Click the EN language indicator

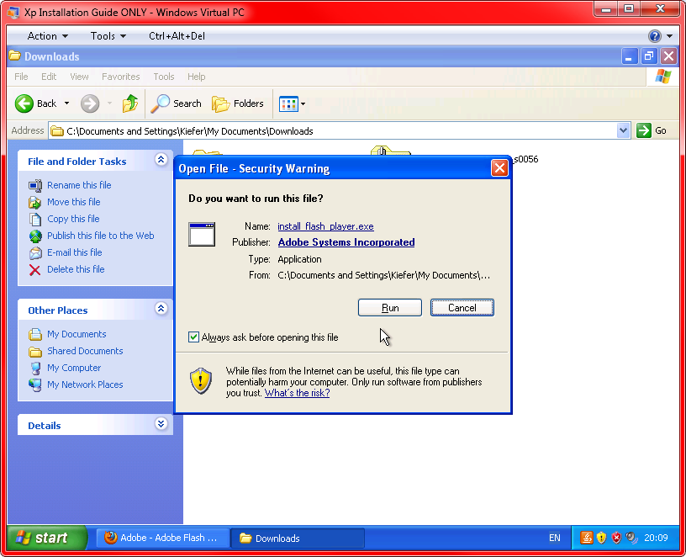554,538
